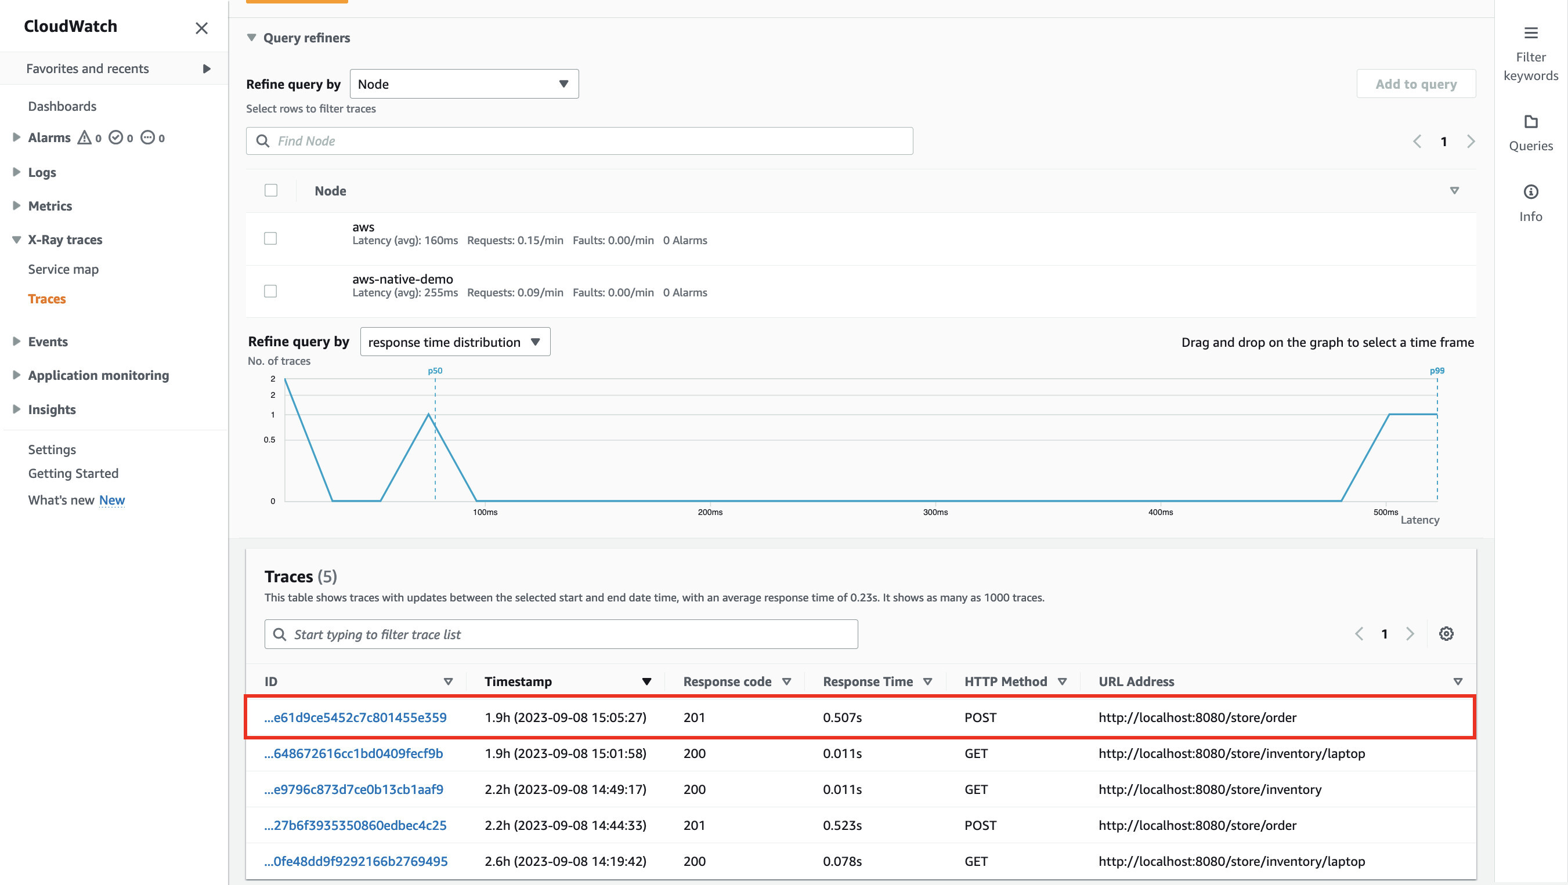
Task: Go to next page of traces table
Action: point(1410,634)
